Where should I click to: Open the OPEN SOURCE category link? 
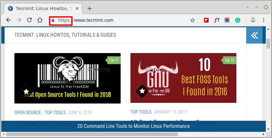27,113
